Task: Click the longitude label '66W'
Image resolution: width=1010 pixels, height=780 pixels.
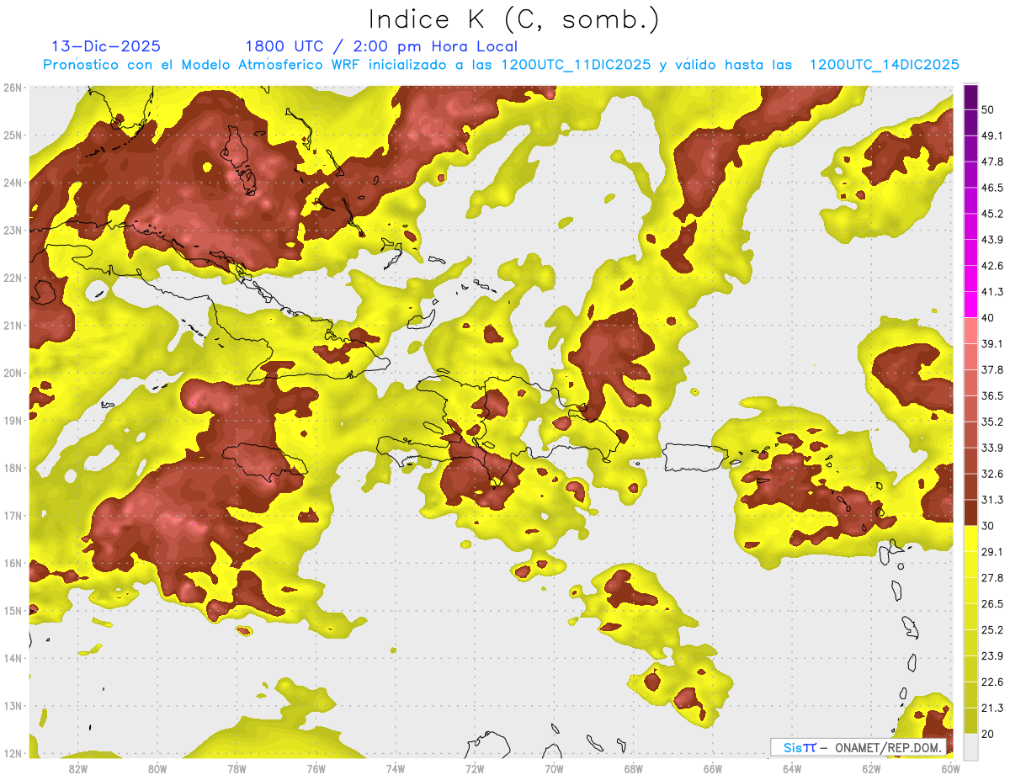Action: (712, 768)
